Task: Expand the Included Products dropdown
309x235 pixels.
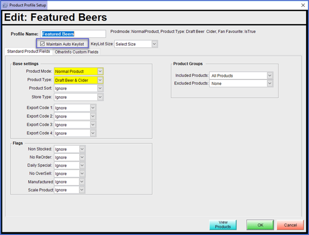Action: point(241,75)
